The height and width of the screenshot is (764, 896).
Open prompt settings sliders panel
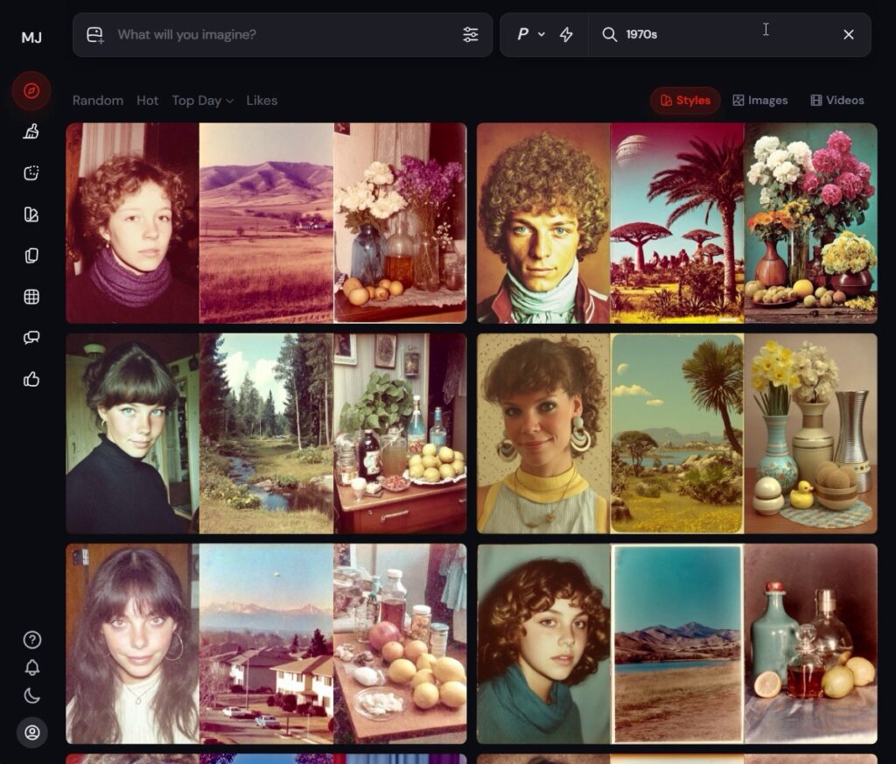(x=471, y=35)
